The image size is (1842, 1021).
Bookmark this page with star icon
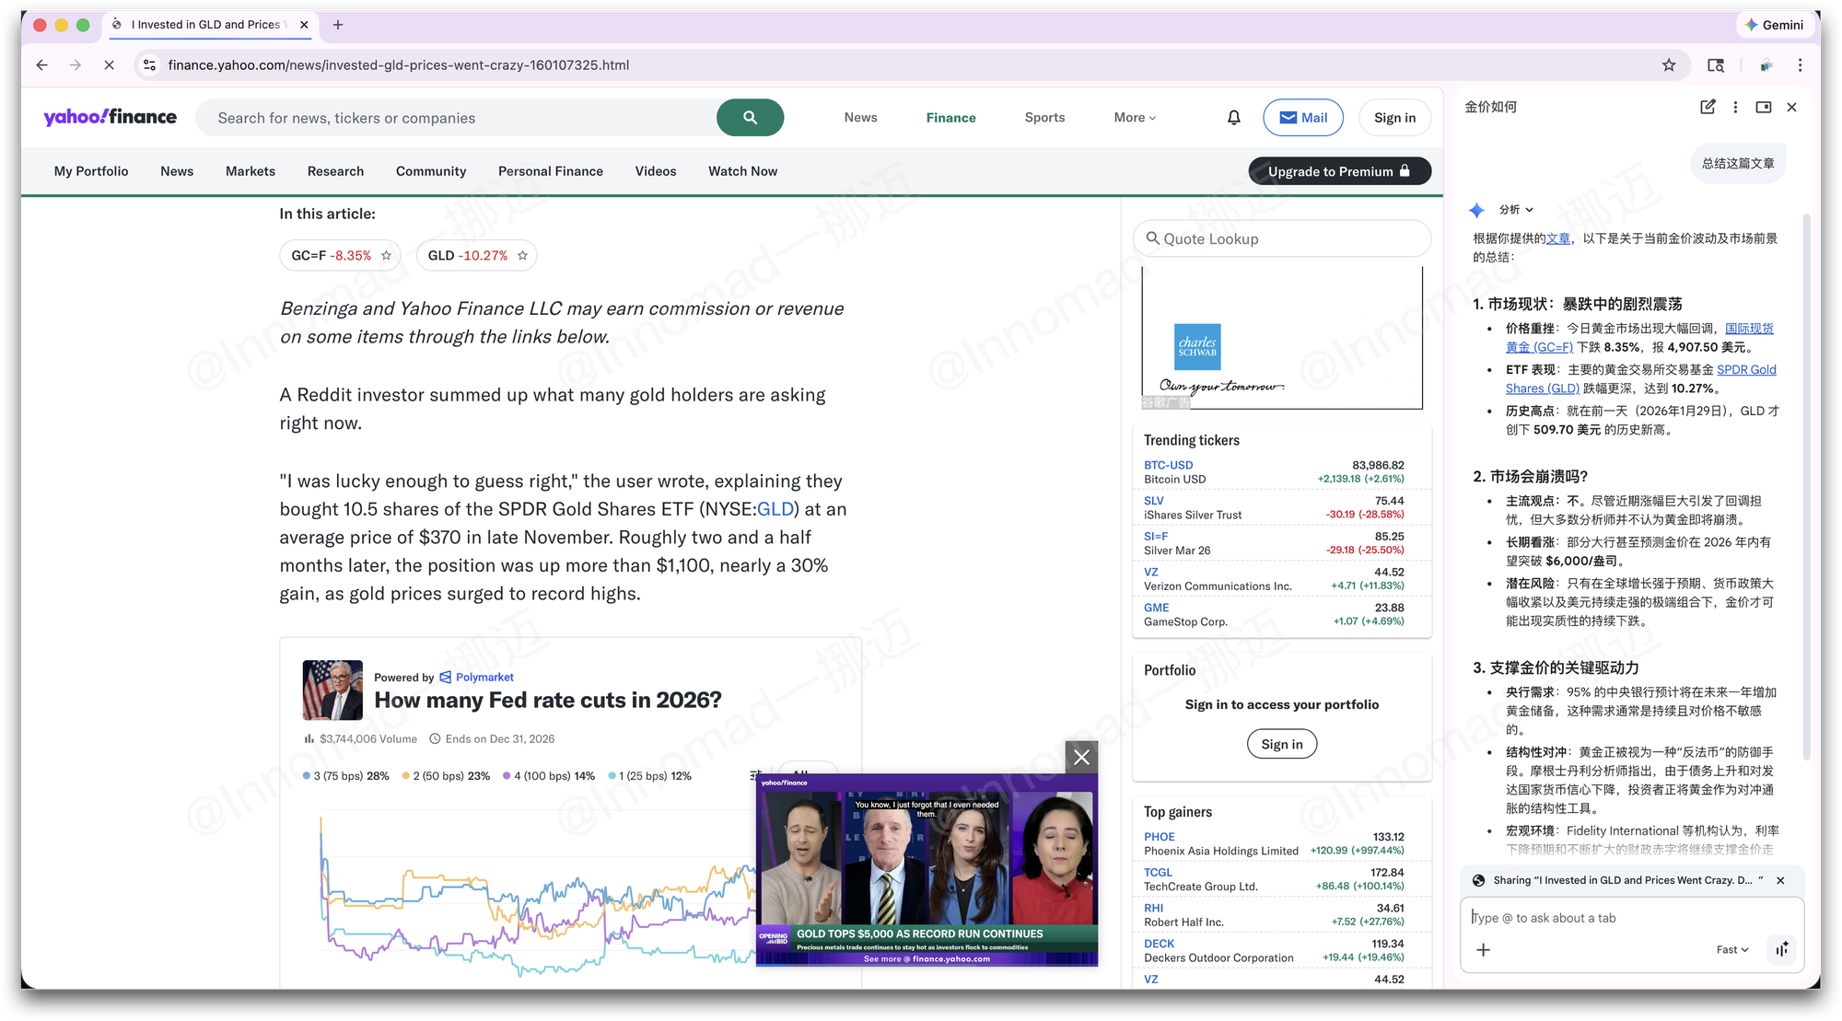pyautogui.click(x=1668, y=65)
